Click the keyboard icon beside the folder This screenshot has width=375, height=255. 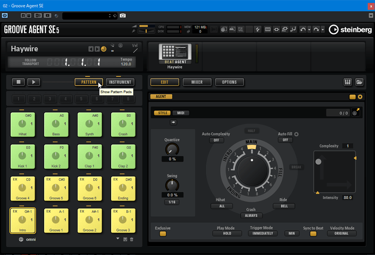(347, 82)
